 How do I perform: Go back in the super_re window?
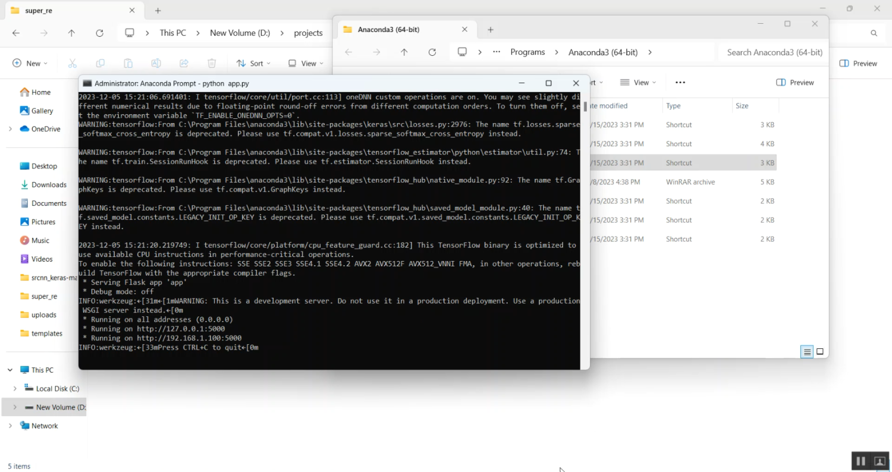coord(16,33)
